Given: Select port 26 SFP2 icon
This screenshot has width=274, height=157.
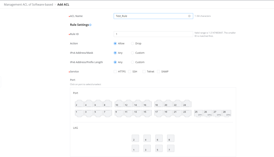Looking at the screenshot, I should click(208, 113).
